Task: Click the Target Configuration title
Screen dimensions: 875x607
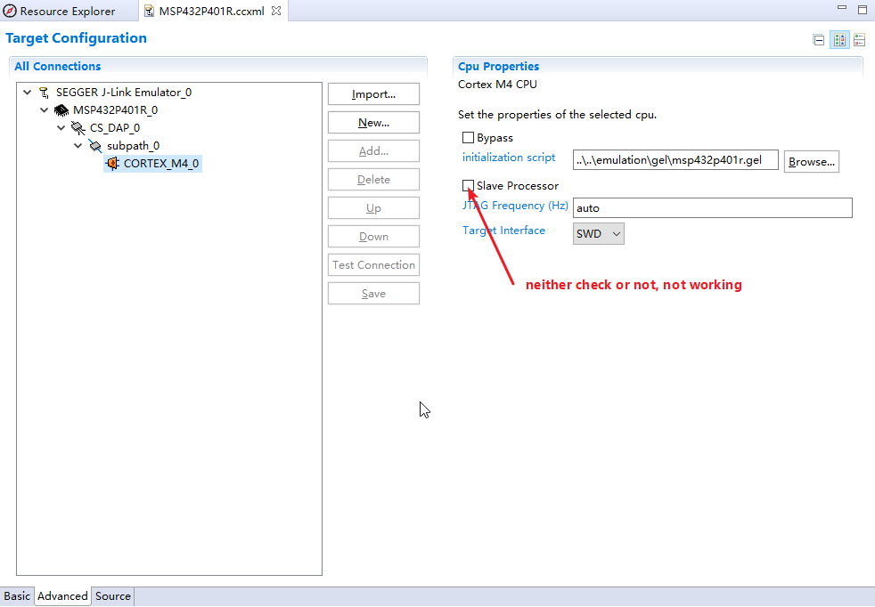Action: (x=76, y=38)
